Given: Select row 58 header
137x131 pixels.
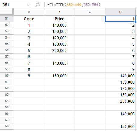Looking at the screenshot, I should pos(7,63).
